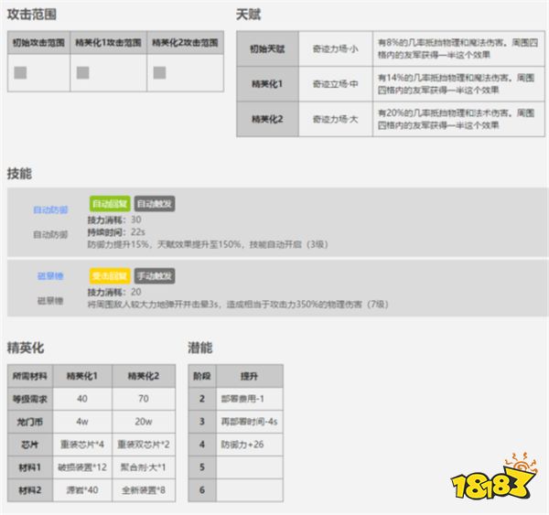Open the blue 磁暴锤 skill link
The width and height of the screenshot is (549, 515).
pyautogui.click(x=50, y=275)
